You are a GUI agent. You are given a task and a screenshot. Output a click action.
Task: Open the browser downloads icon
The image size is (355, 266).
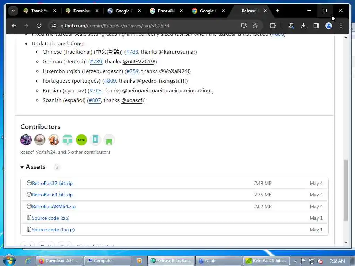[304, 26]
